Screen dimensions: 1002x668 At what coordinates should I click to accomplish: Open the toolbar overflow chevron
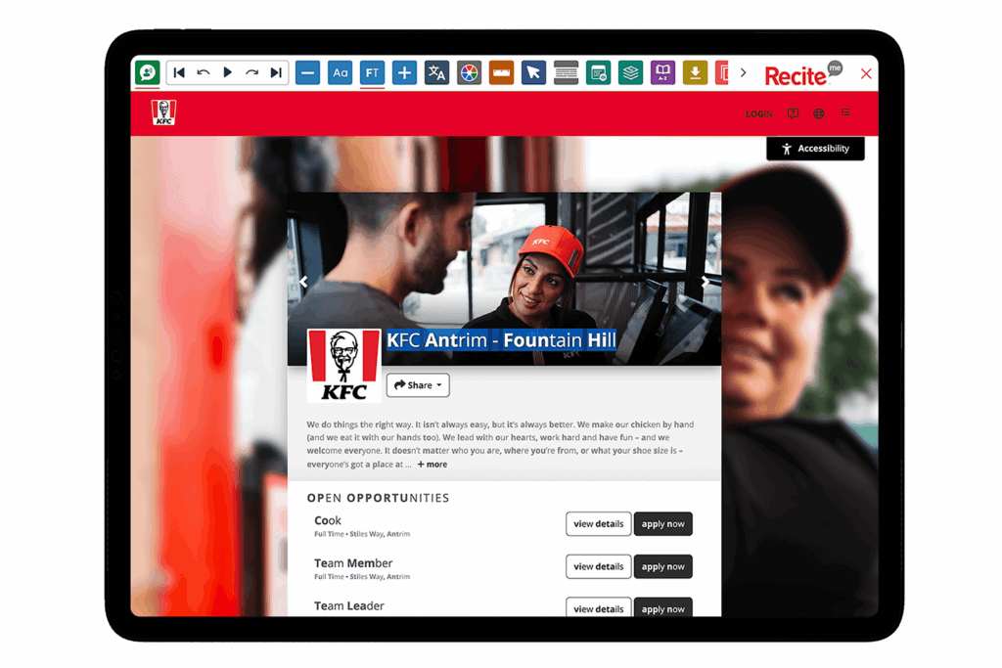pyautogui.click(x=742, y=72)
